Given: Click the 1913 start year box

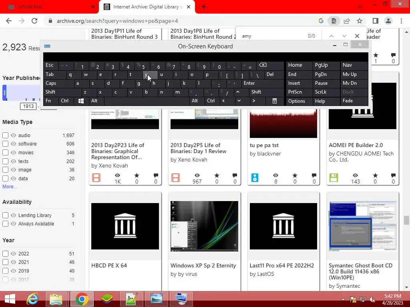Looking at the screenshot, I should click(x=28, y=106).
